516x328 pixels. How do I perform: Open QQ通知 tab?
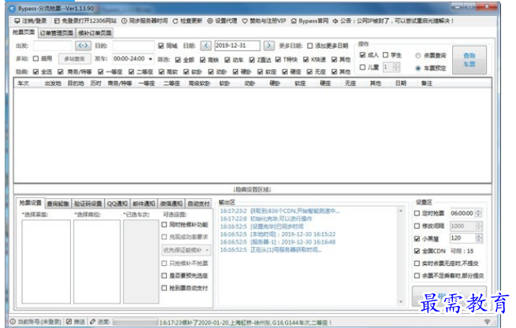pyautogui.click(x=117, y=204)
